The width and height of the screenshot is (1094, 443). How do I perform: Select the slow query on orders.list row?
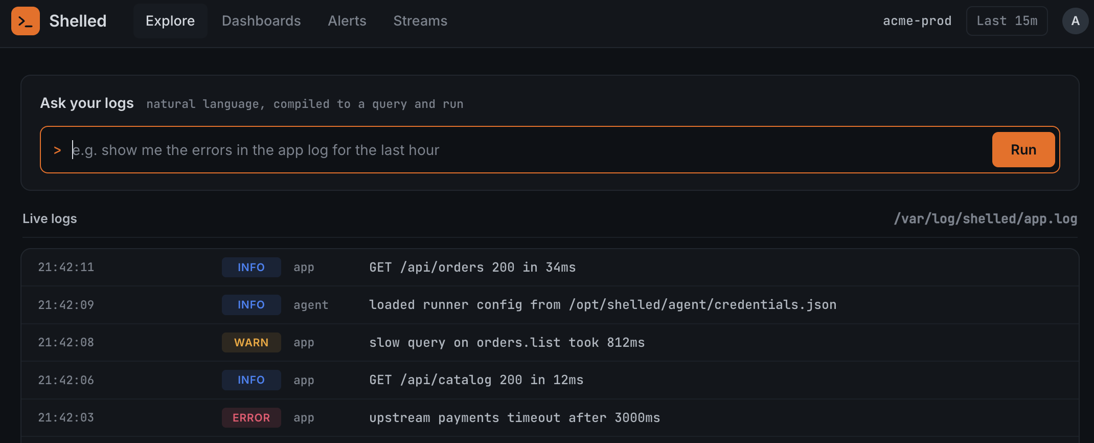[550, 343]
